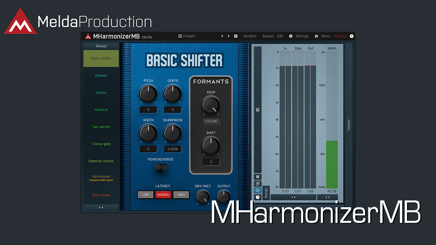Select the LOW latency mode

point(145,195)
